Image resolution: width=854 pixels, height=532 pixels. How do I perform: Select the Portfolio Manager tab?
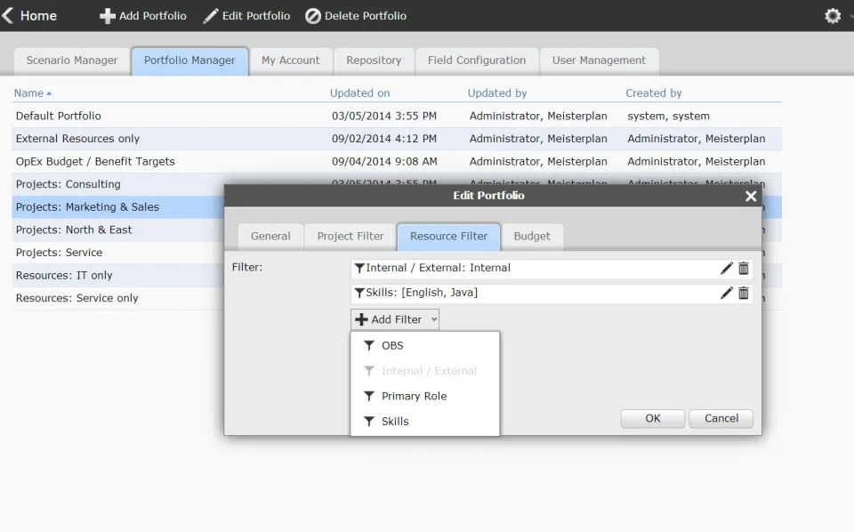(189, 60)
